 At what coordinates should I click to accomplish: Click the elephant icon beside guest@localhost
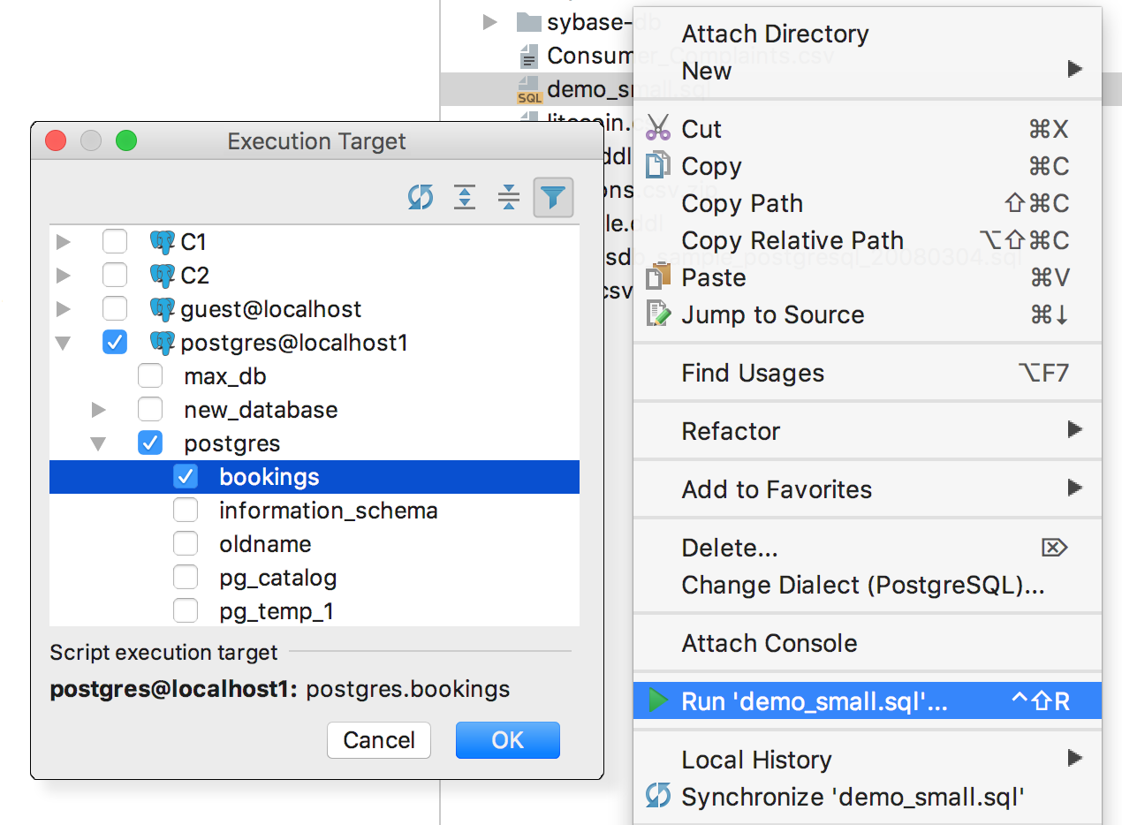(x=163, y=308)
